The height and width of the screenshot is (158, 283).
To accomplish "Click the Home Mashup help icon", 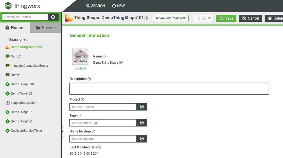I will (x=93, y=131).
